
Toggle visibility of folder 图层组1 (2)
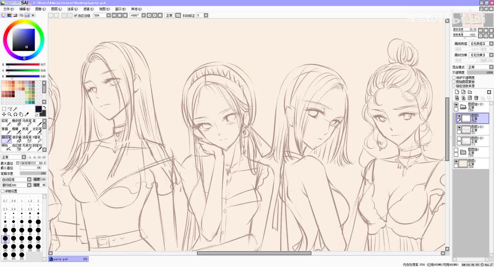click(456, 105)
